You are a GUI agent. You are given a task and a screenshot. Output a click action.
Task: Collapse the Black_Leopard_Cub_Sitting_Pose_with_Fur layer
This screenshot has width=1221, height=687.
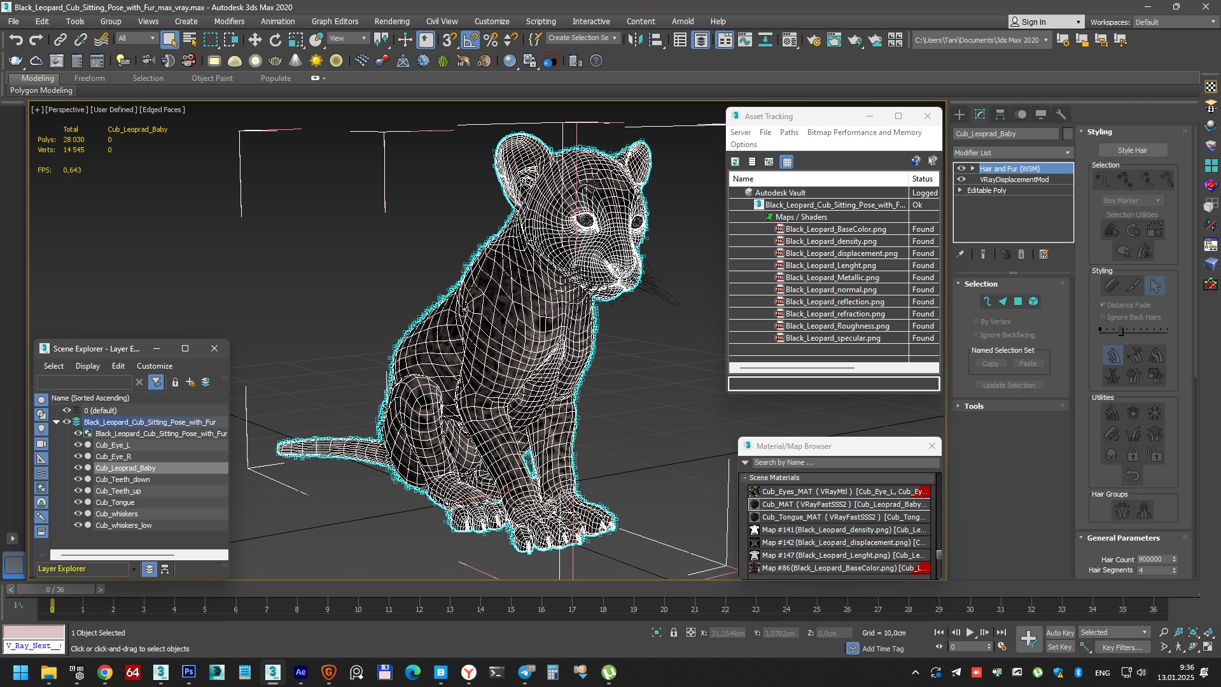point(57,422)
